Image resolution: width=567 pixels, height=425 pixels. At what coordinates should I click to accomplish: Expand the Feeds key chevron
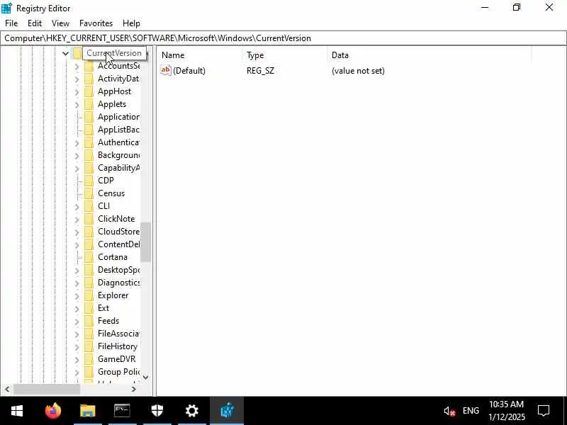77,322
